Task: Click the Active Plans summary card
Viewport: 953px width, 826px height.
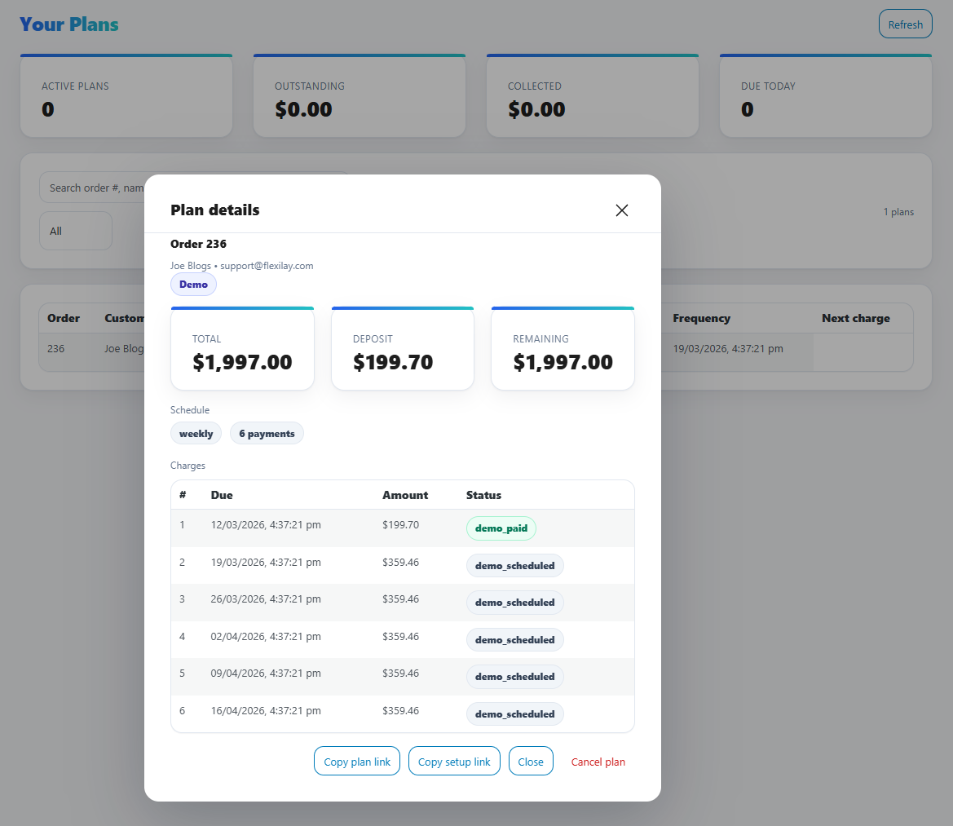Action: pyautogui.click(x=126, y=96)
